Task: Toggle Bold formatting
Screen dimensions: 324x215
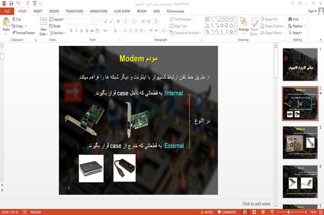Action: [71, 31]
